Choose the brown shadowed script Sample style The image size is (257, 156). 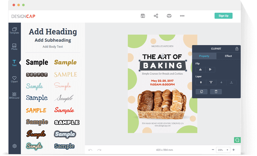tap(36, 134)
